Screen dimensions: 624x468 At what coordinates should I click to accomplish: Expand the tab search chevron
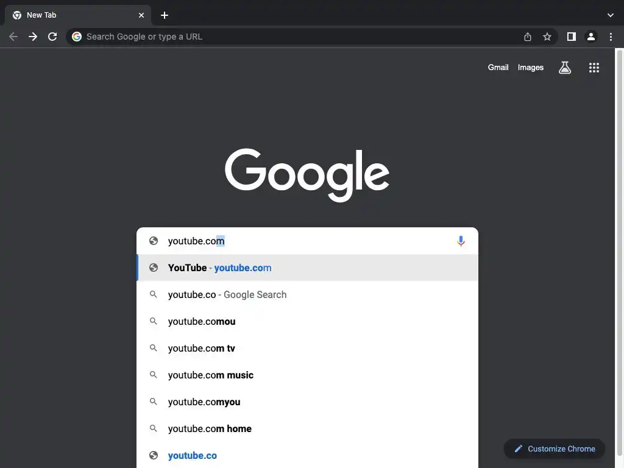click(x=611, y=15)
